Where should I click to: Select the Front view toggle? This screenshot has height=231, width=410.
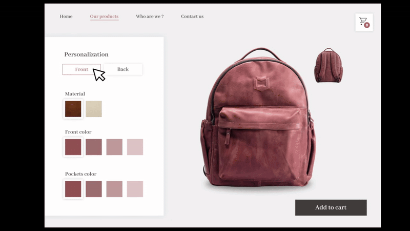[x=81, y=69]
